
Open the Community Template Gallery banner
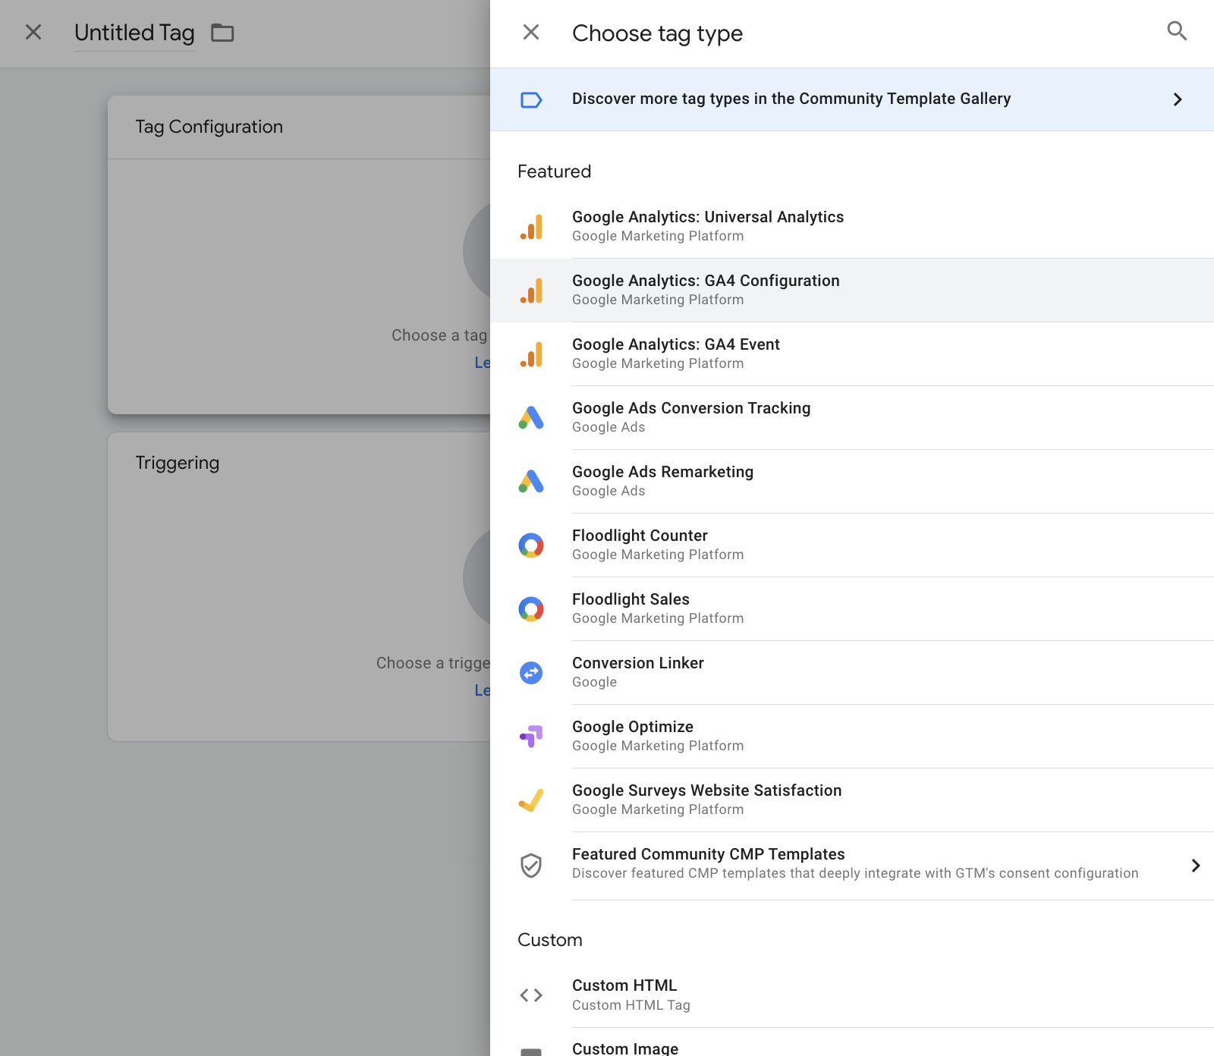point(791,99)
